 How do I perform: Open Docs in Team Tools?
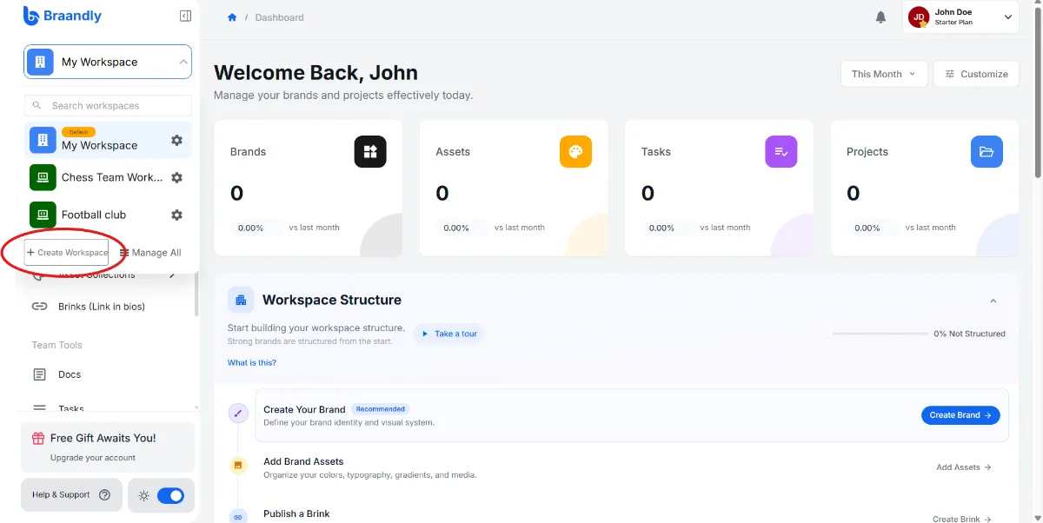point(57,374)
